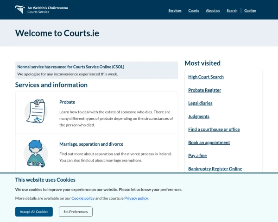Screen dimensions: 278x222
Task: Open the Search link in header
Action: [232, 11]
